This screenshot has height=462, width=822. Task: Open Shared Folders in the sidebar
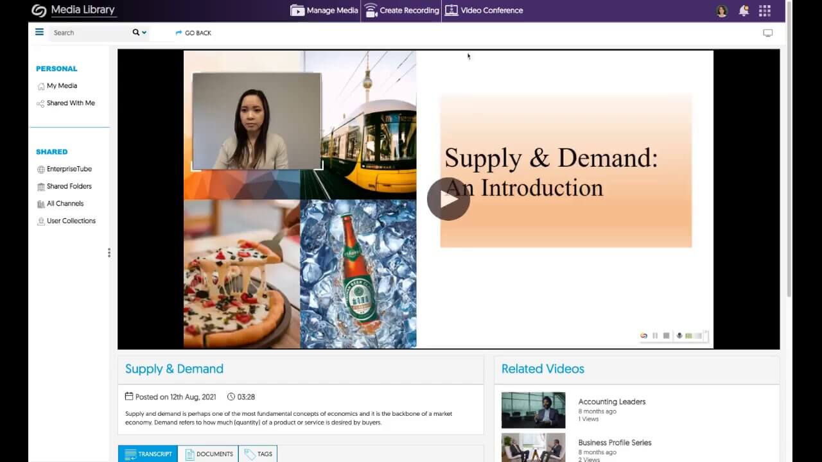click(x=64, y=187)
